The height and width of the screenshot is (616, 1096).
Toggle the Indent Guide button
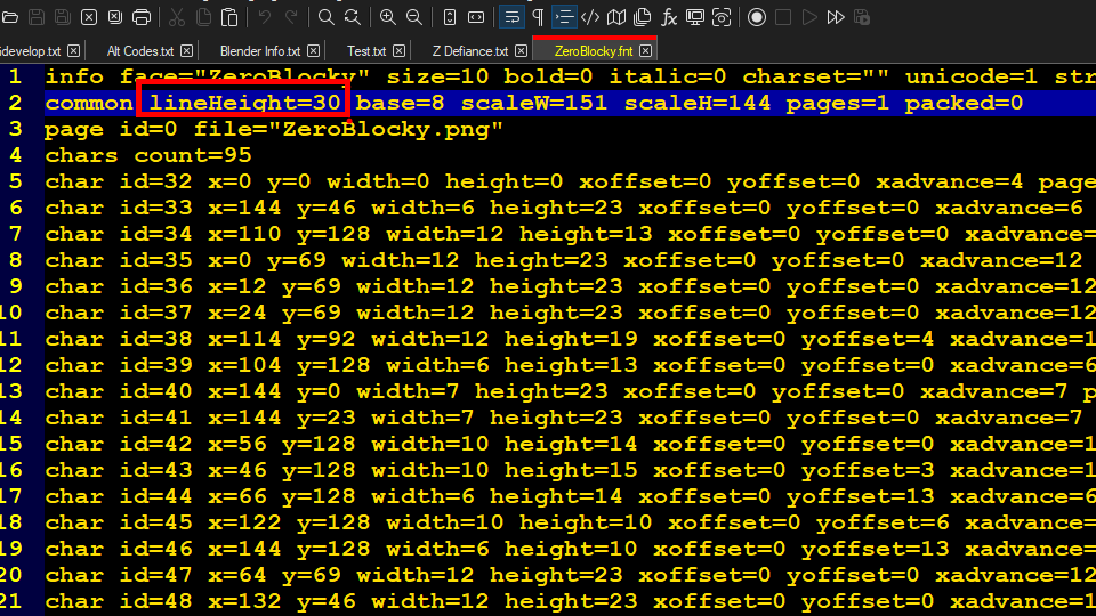[564, 18]
